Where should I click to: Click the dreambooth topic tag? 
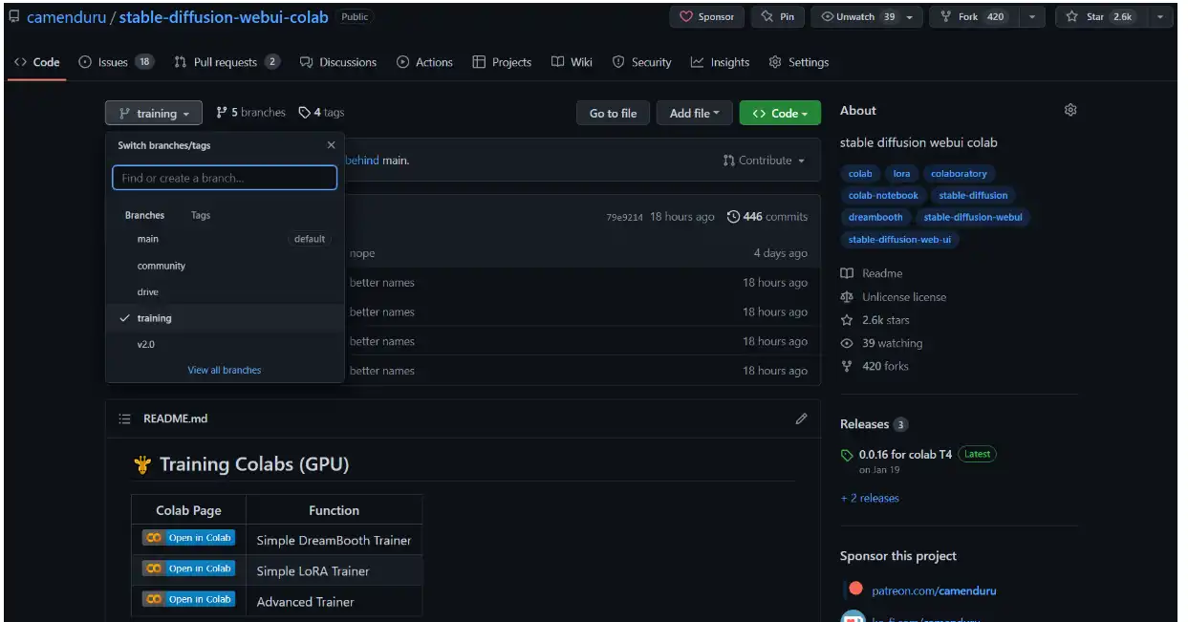[875, 218]
